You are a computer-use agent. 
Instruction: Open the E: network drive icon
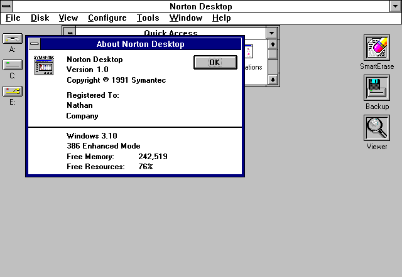[x=13, y=91]
